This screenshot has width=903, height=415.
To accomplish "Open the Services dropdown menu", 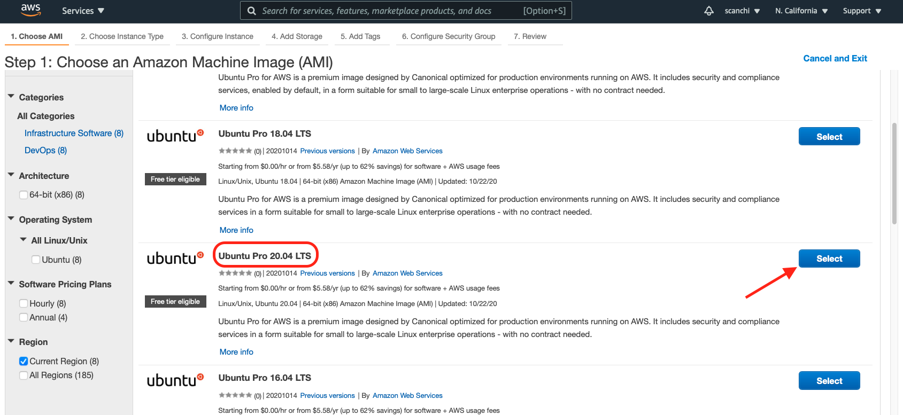I will coord(83,11).
